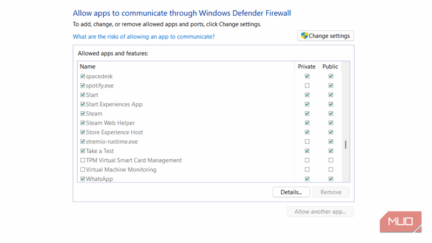Toggle Store Experience Host name checkbox
This screenshot has height=243, width=432.
[83, 132]
